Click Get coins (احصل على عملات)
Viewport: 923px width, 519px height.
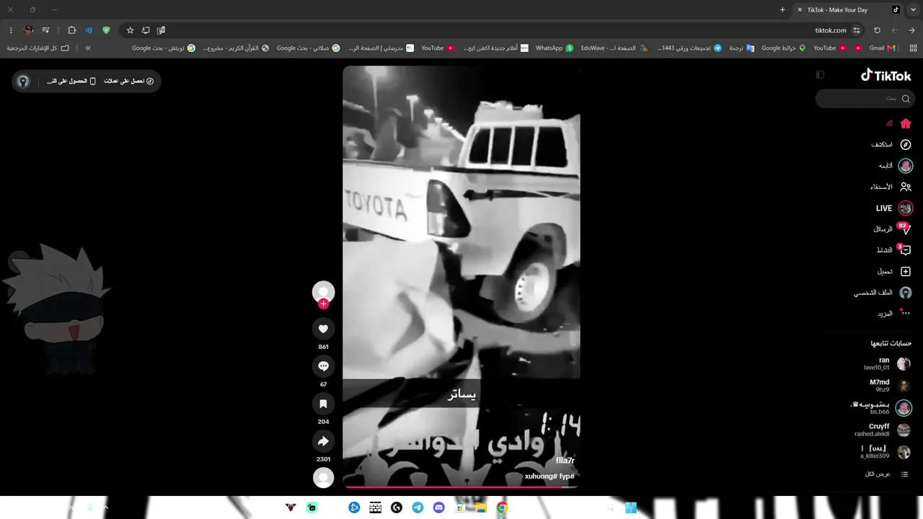129,81
